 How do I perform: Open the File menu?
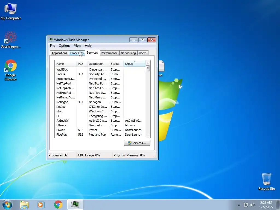(x=52, y=46)
